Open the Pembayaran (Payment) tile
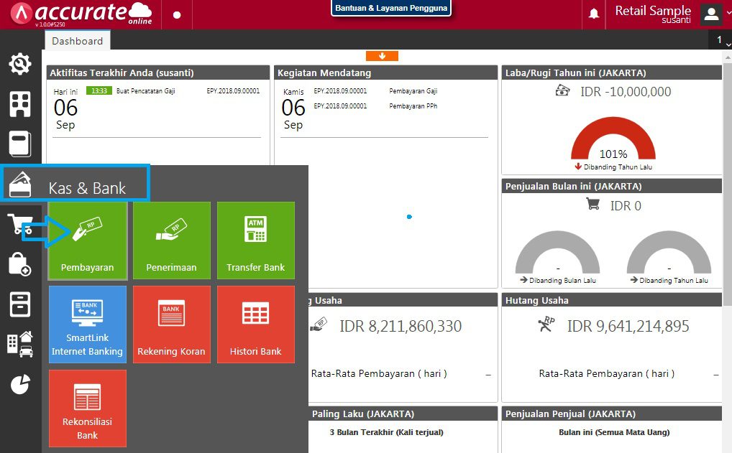The image size is (732, 453). point(87,240)
